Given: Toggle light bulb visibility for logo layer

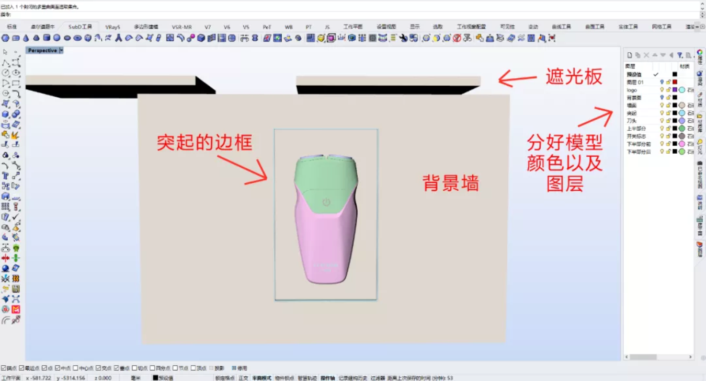Looking at the screenshot, I should (662, 90).
